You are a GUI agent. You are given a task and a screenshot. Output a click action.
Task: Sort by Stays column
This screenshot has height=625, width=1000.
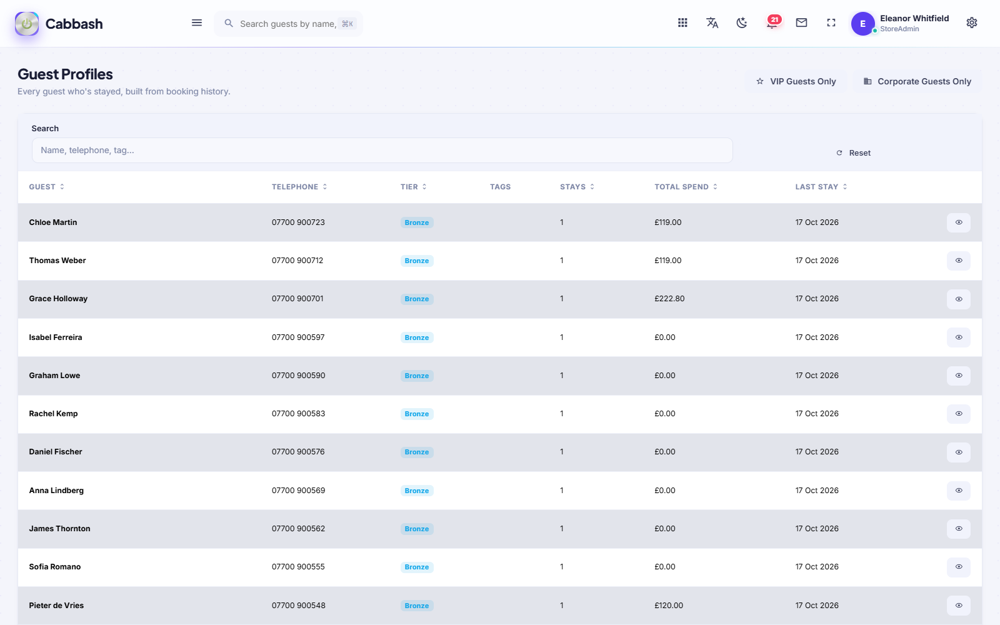(x=577, y=187)
